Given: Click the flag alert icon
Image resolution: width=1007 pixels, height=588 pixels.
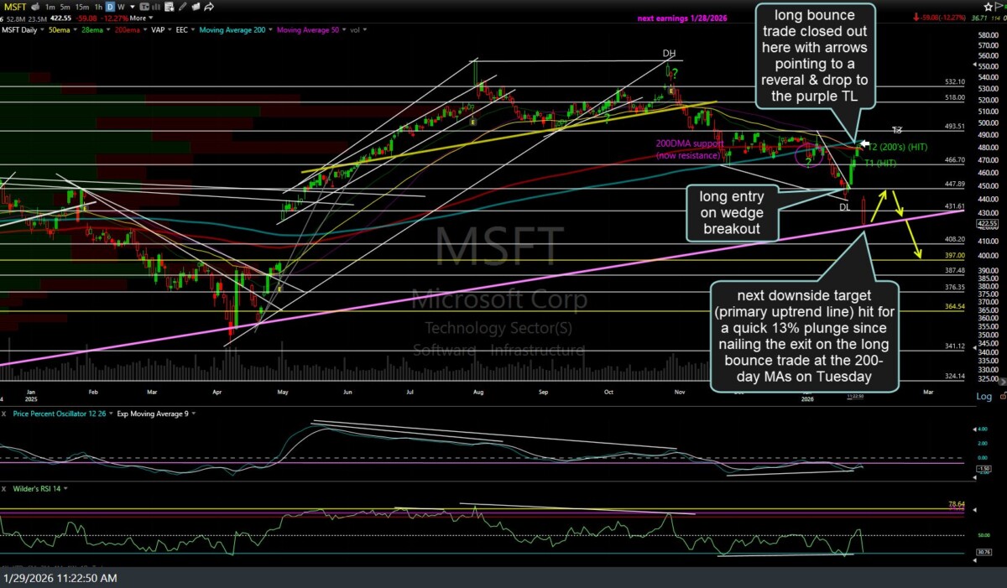Looking at the screenshot, I should (997, 7).
